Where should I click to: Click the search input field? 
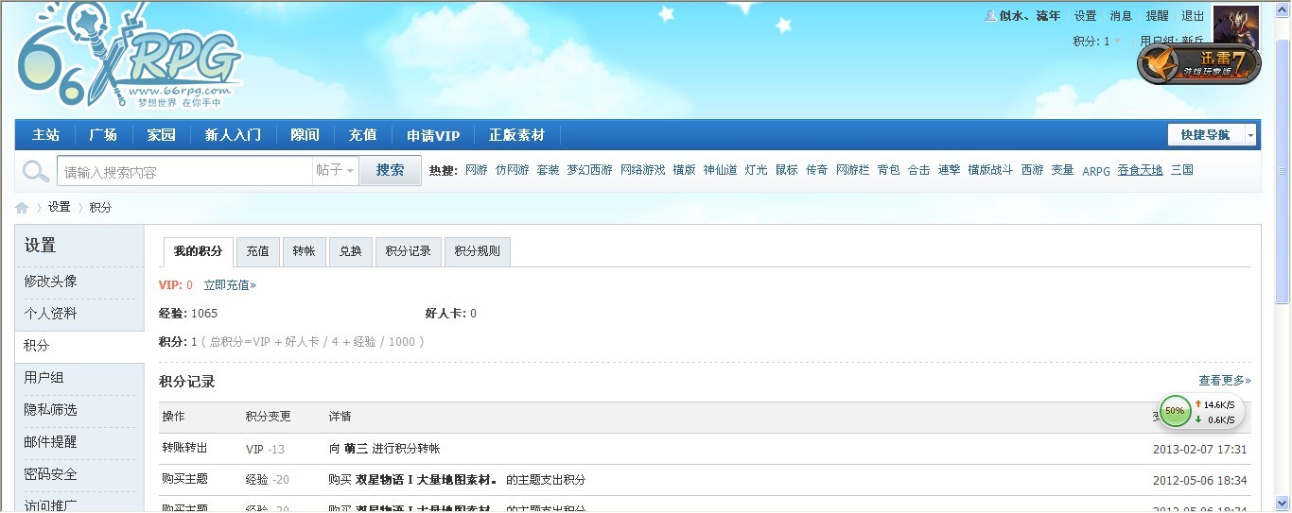[184, 171]
